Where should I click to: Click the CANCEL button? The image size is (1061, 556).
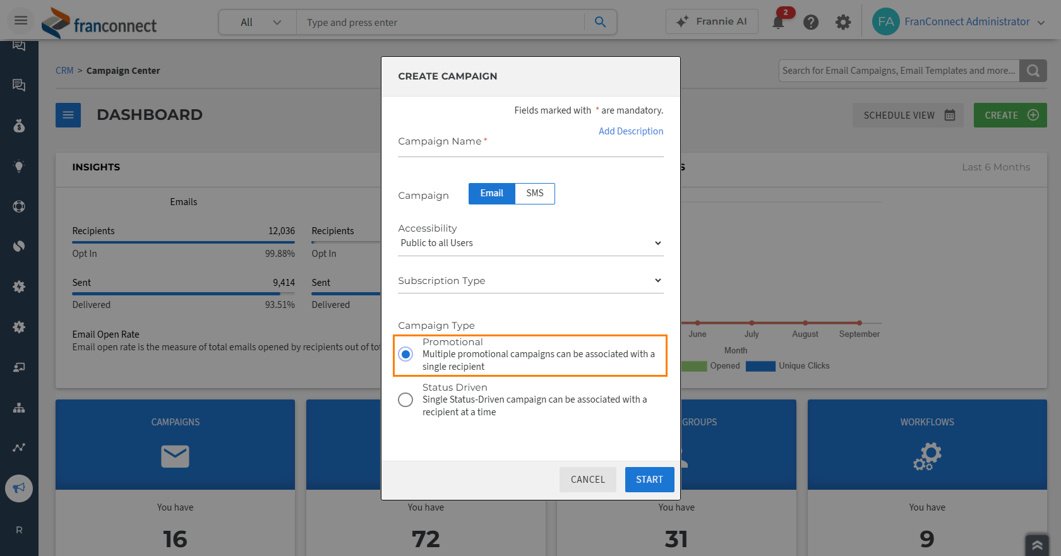588,480
